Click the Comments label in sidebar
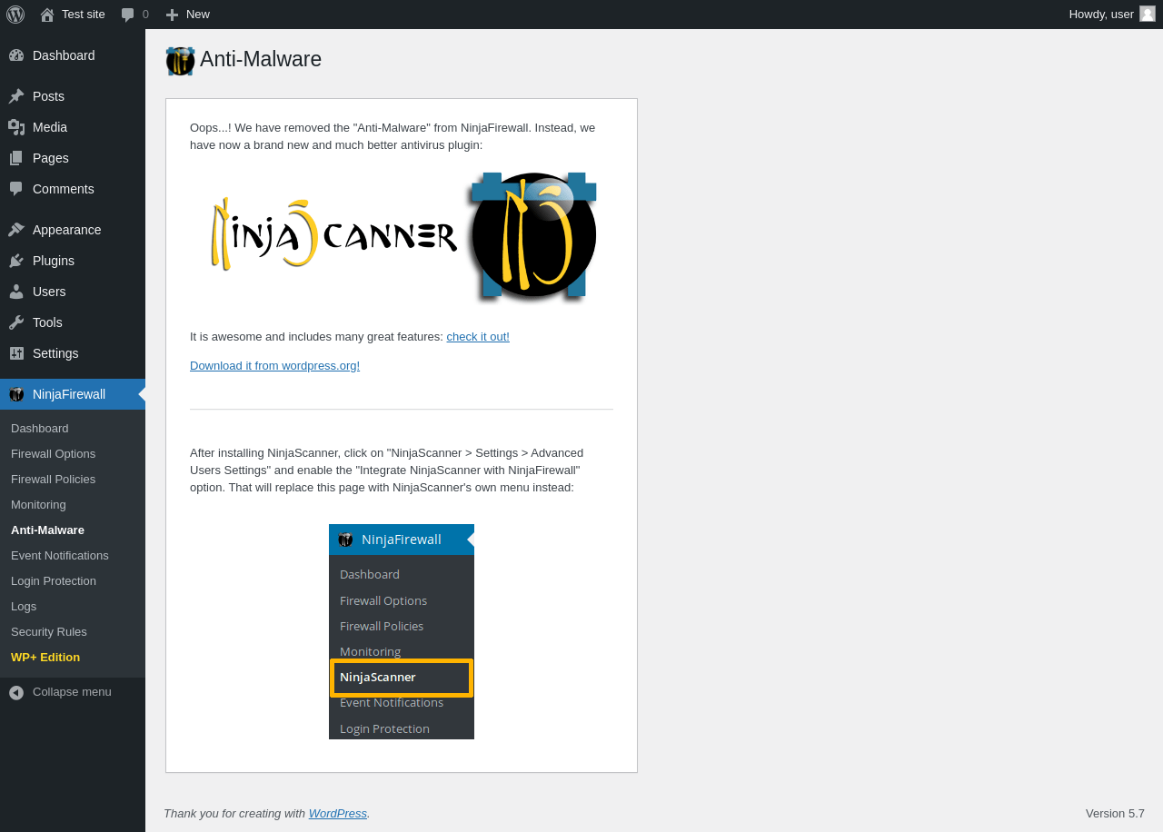Screen dimensions: 1163x832 (64, 189)
